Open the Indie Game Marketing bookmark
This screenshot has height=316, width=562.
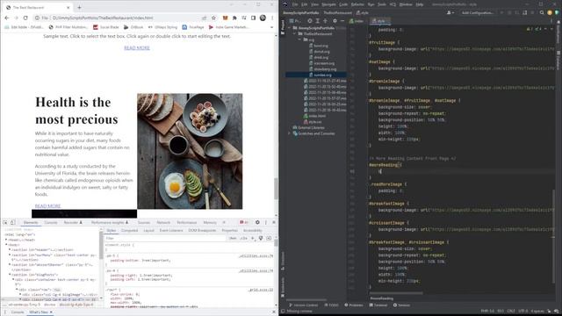click(228, 27)
